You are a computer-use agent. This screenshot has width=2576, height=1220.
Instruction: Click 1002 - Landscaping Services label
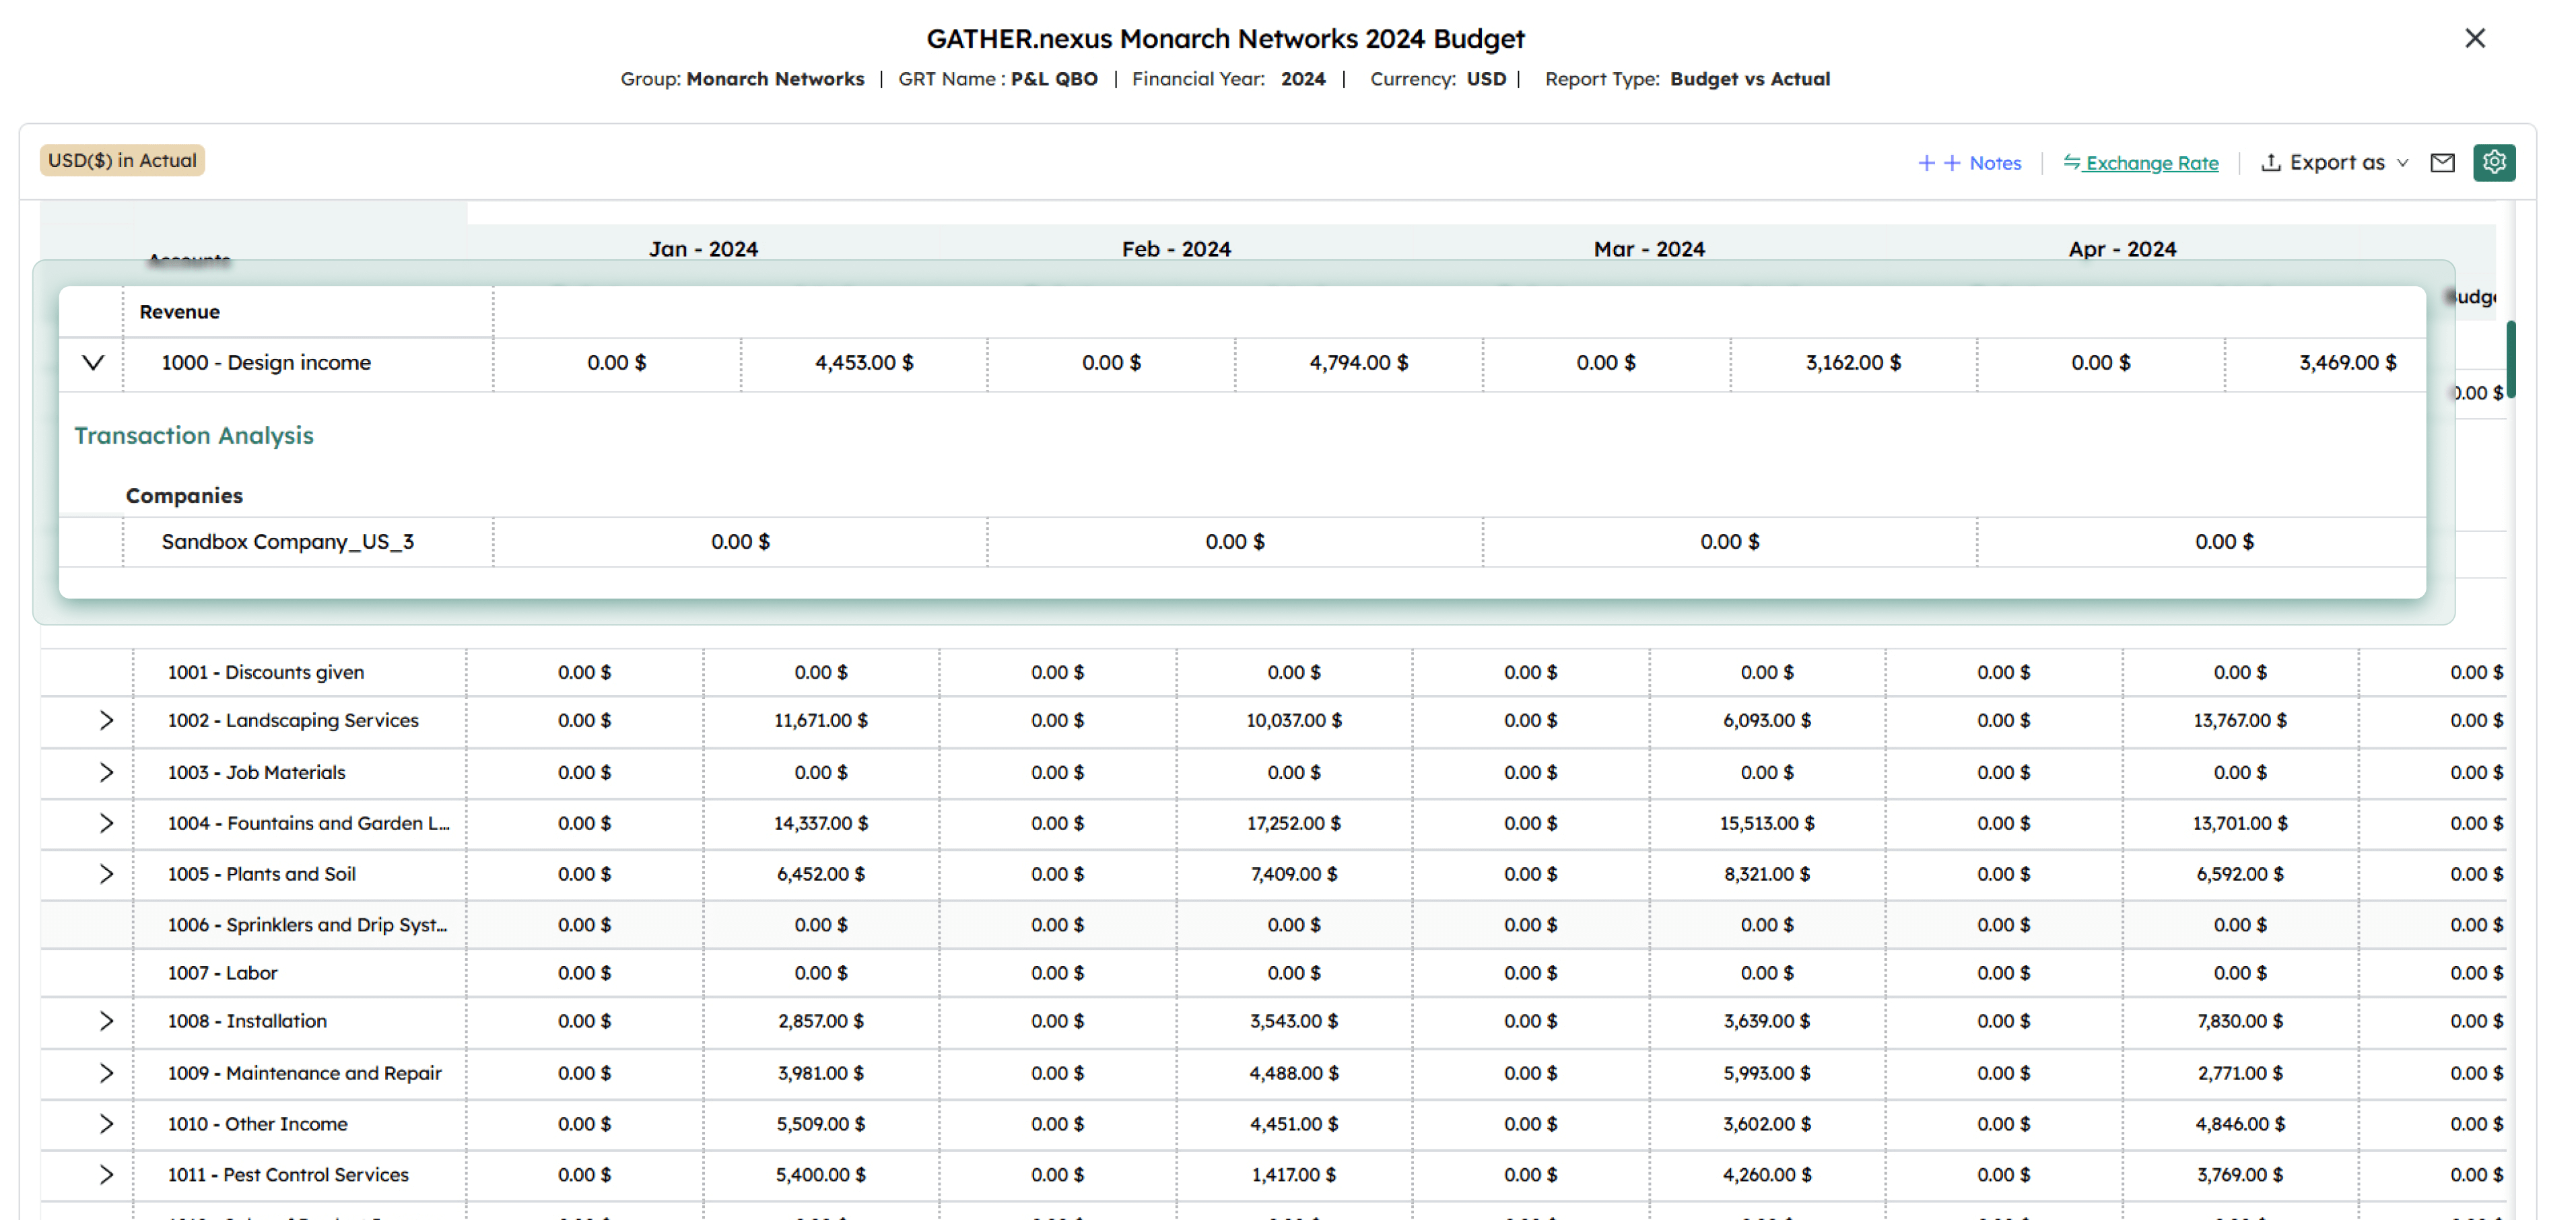pos(293,720)
